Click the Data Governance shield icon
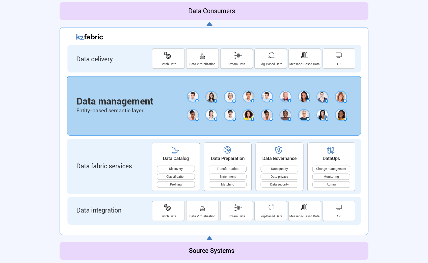This screenshot has width=428, height=263. (x=279, y=150)
